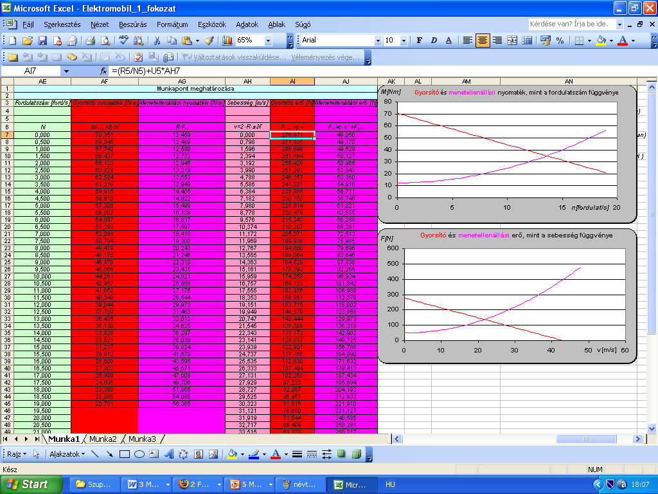
Task: Activate the Format Painter brush
Action: click(x=209, y=41)
